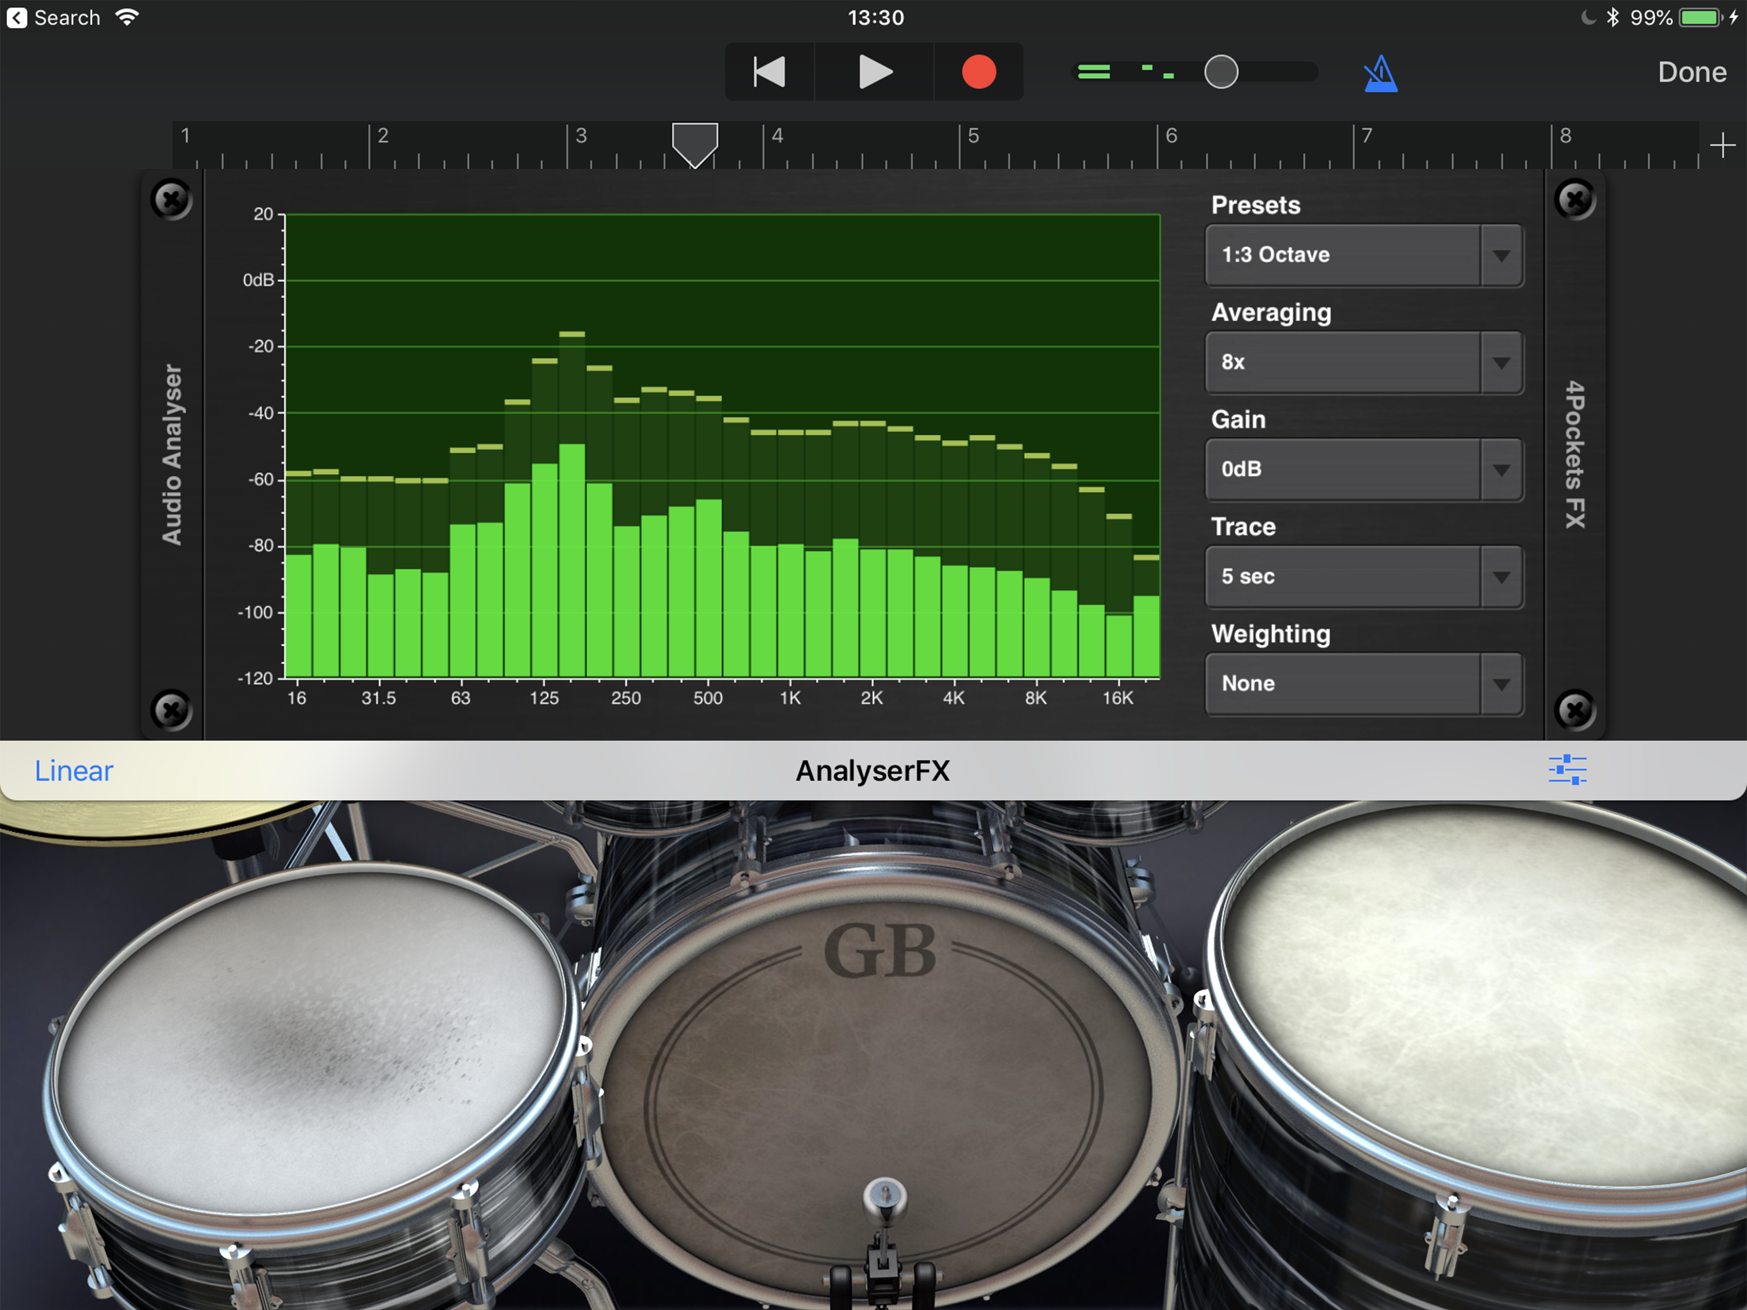Viewport: 1747px width, 1310px height.
Task: Click the top-left plugin screw icon
Action: (x=171, y=199)
